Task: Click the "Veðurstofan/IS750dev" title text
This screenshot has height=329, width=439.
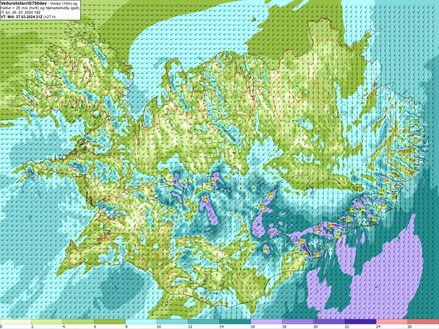Action: tap(24, 3)
